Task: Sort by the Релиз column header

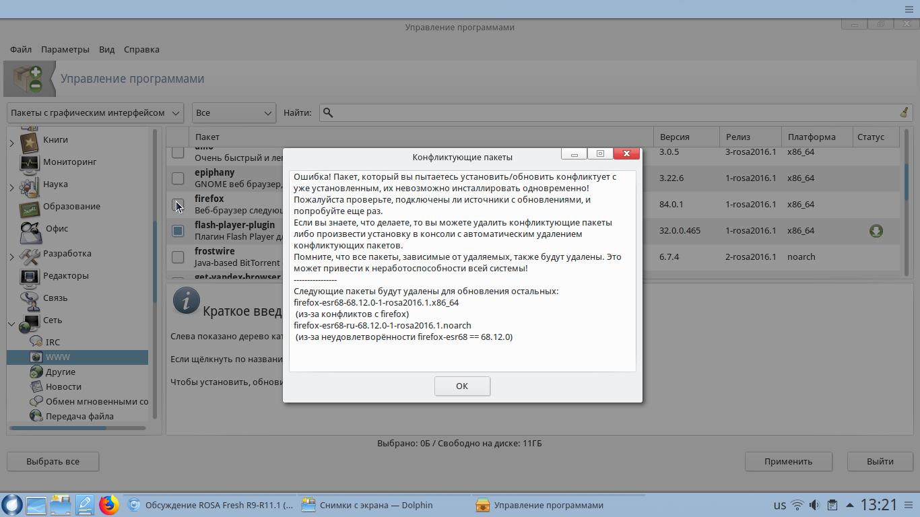Action: click(x=750, y=137)
